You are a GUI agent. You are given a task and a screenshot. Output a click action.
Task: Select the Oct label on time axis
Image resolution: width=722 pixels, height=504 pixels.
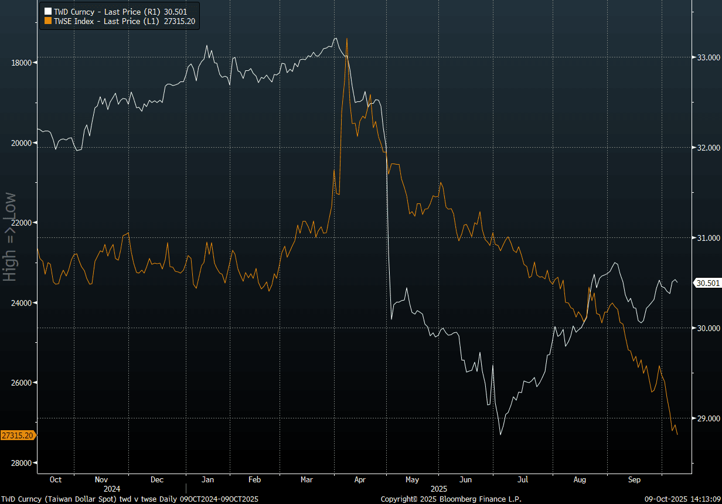[x=55, y=479]
